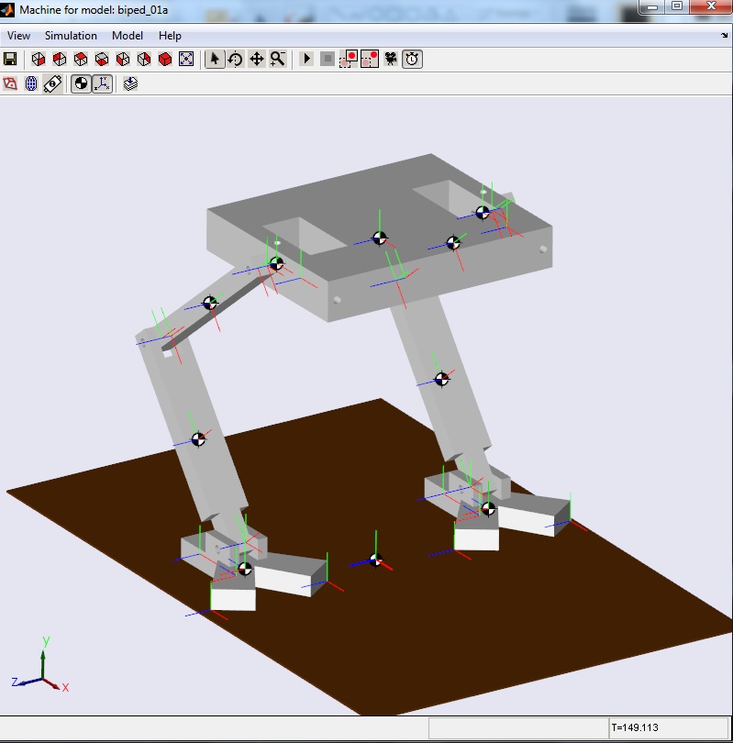
Task: Select the first standard cube view icon
Action: [x=38, y=59]
